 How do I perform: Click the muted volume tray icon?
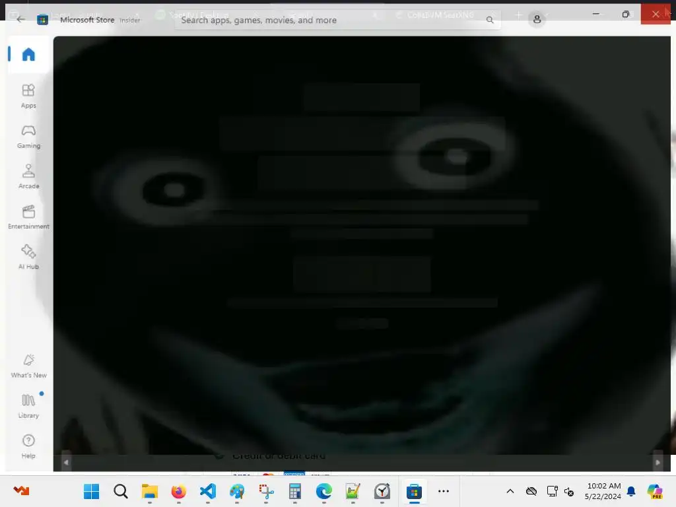[x=569, y=491]
